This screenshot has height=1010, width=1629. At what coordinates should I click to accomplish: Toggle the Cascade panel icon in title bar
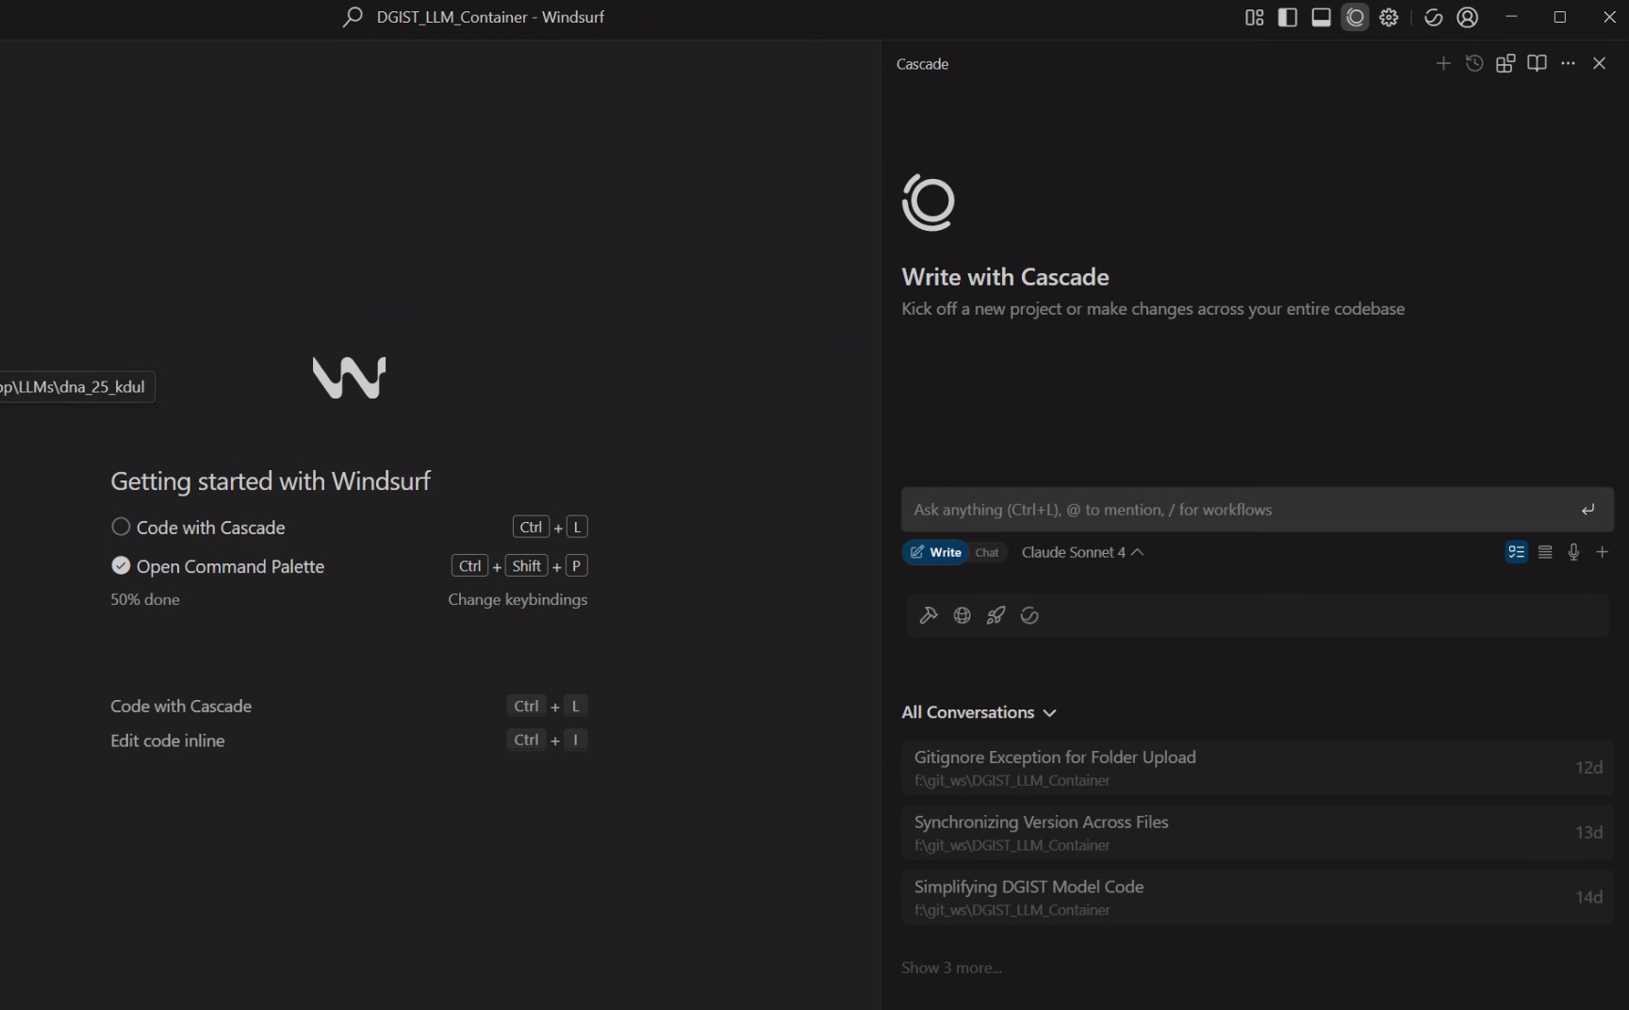click(1356, 17)
